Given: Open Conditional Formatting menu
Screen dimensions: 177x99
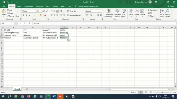Looking at the screenshot, I should pyautogui.click(x=109, y=13).
